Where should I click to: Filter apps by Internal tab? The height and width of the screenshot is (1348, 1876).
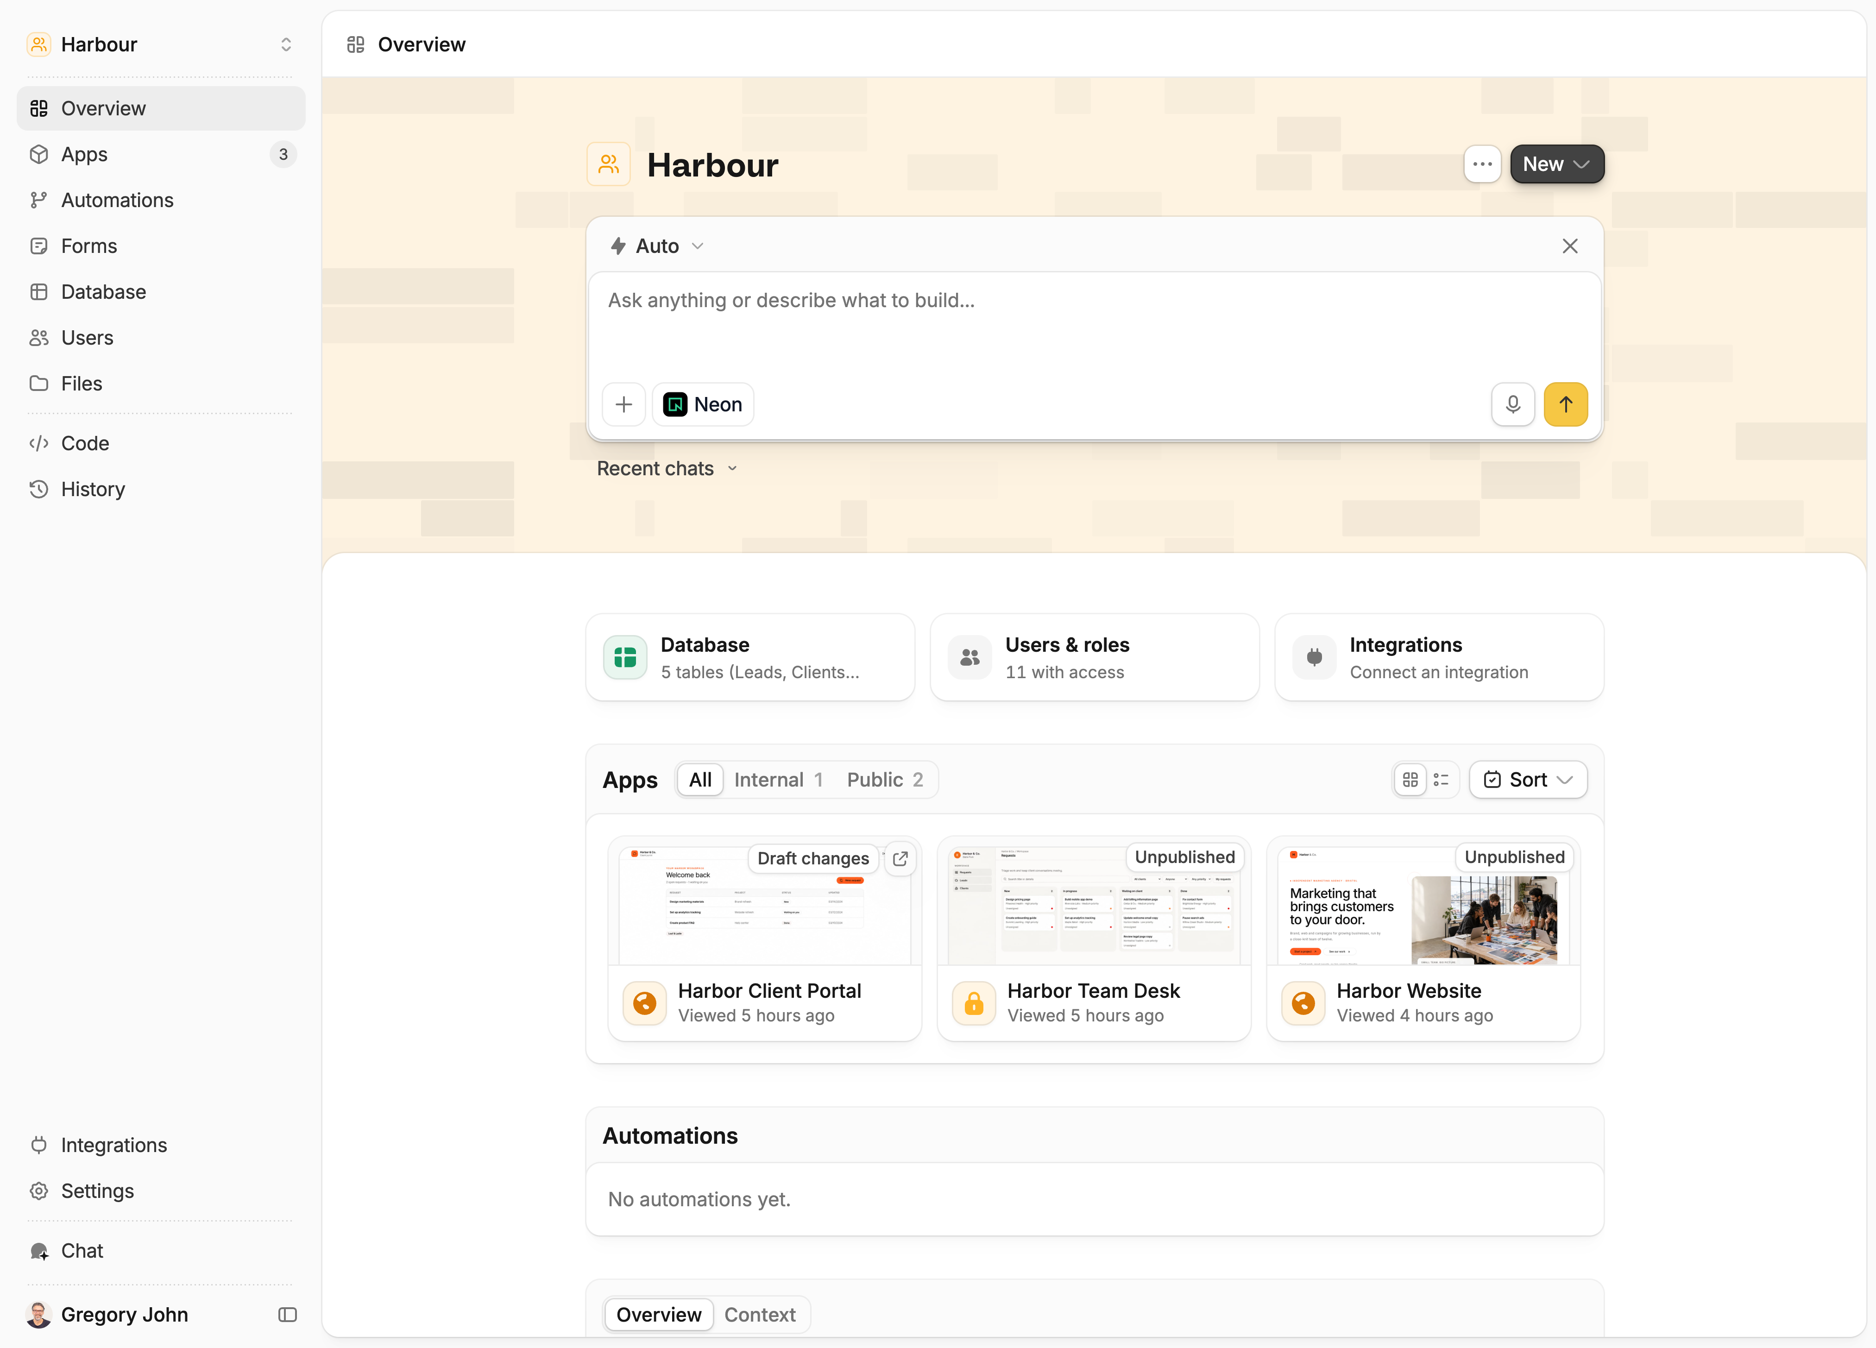coord(778,780)
